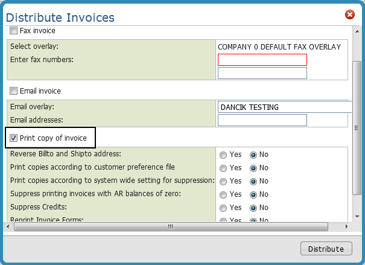The height and width of the screenshot is (265, 365).
Task: Select Yes for Reverse Billto and Shipto
Action: click(224, 155)
